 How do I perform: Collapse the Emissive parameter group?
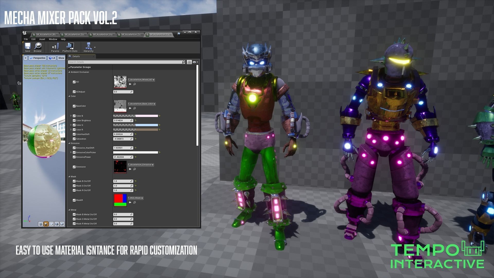(x=69, y=143)
